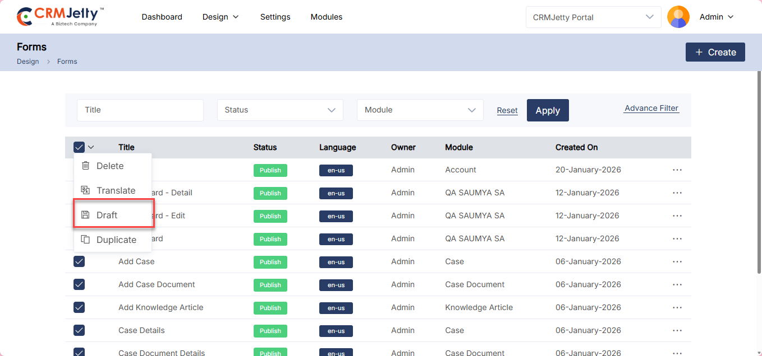Viewport: 762px width, 356px height.
Task: Click the CRMJetty logo
Action: [x=60, y=17]
